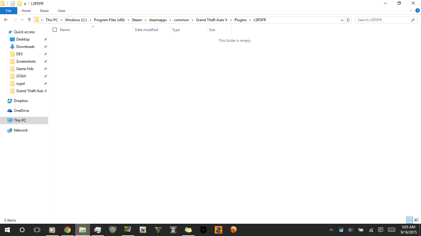Open the Help question mark button
Viewport: 421px width, 236px height.
[x=418, y=10]
